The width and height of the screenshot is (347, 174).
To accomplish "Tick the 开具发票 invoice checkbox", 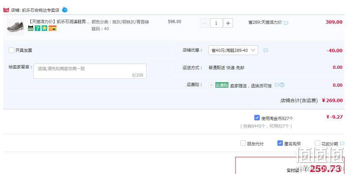I will pyautogui.click(x=11, y=50).
